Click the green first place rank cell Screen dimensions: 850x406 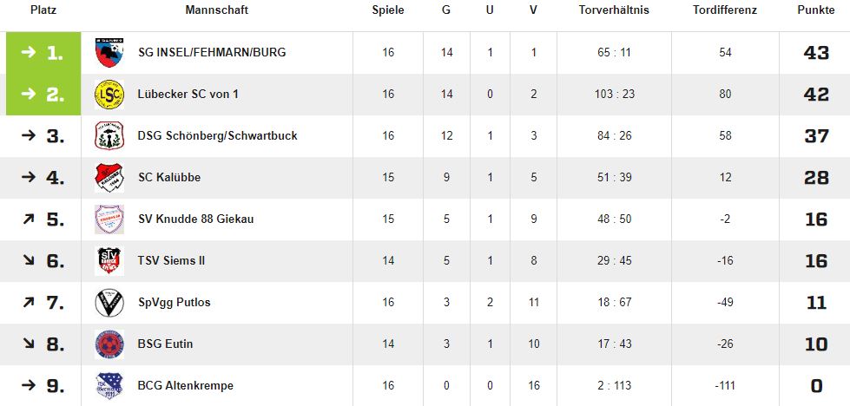click(x=43, y=53)
